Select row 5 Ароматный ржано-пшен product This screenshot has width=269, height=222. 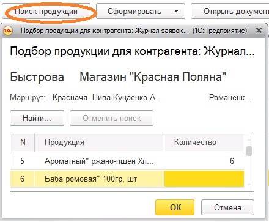pos(127,161)
